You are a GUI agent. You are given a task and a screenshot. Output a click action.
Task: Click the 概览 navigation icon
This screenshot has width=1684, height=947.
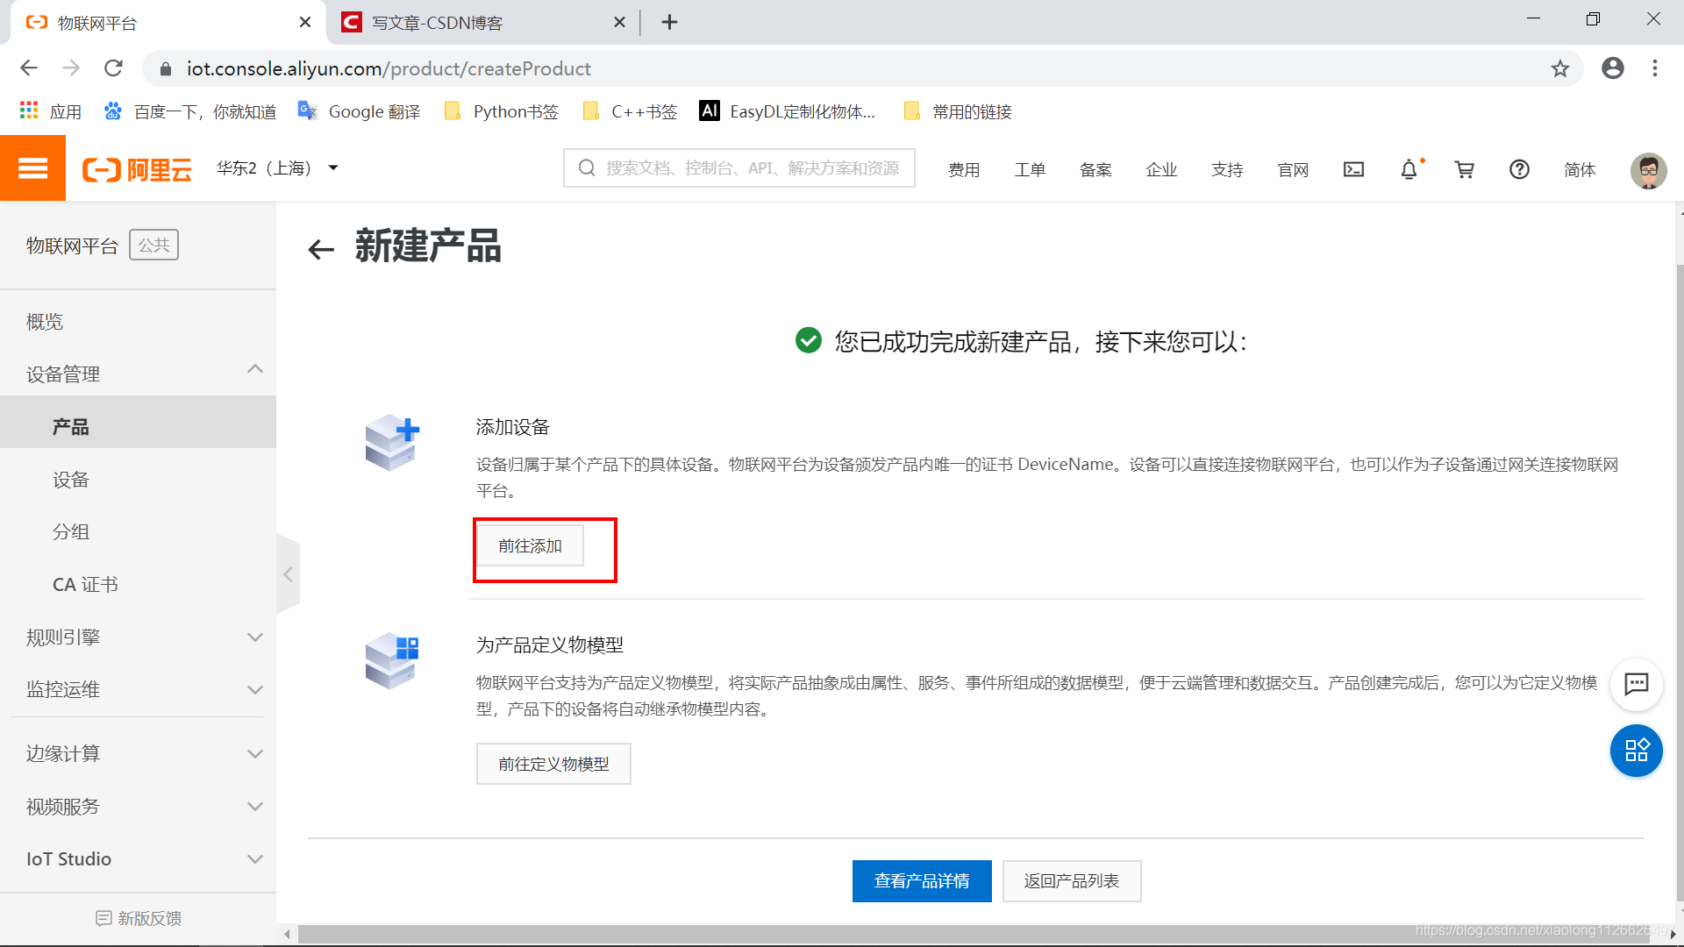(x=45, y=322)
